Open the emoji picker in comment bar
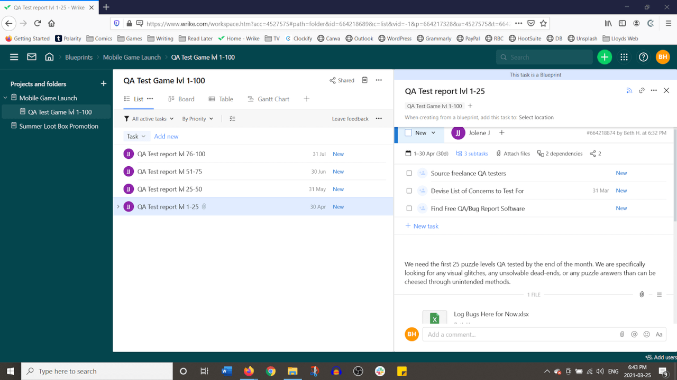This screenshot has height=380, width=677. tap(646, 334)
